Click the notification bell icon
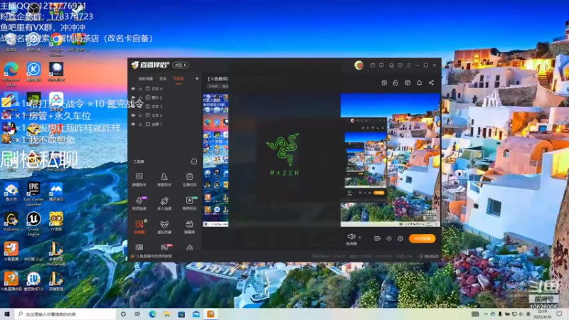Viewport: 569px width, 320px height. 419,82
